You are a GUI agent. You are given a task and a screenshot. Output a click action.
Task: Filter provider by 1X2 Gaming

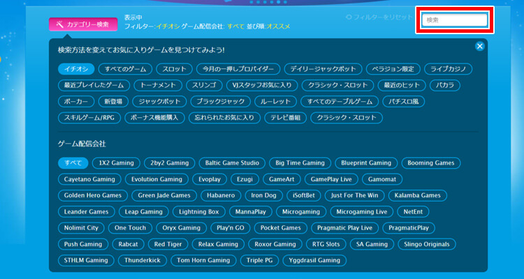[116, 163]
